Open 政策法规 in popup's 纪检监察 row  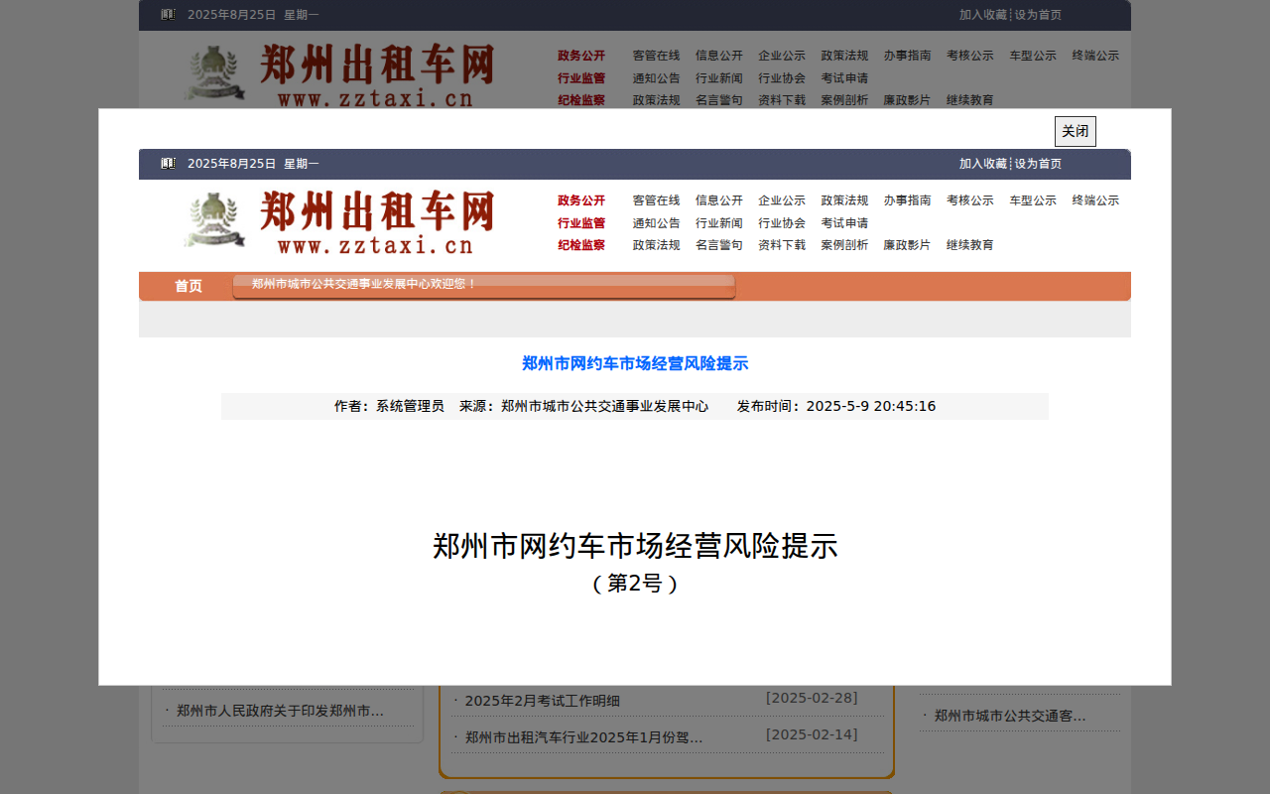point(657,245)
